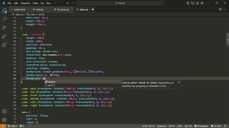Screen dimensions: 229x128
Task: Open editor More Actions ellipsis
Action: 225,10
